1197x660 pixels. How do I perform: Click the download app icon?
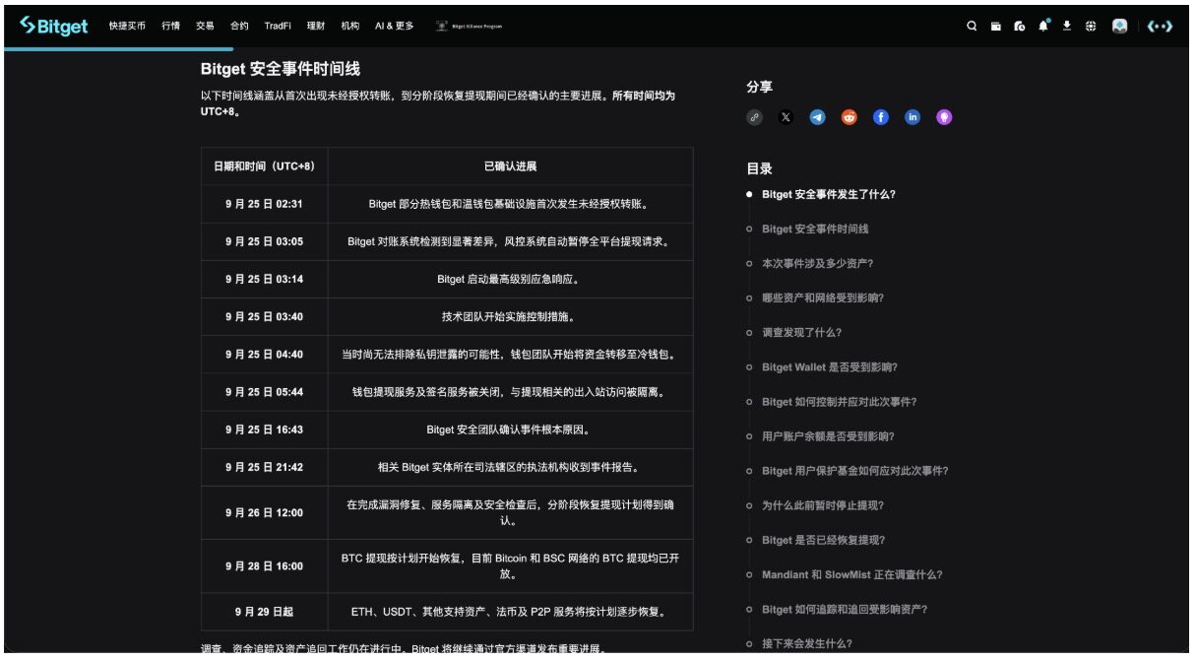point(1067,27)
